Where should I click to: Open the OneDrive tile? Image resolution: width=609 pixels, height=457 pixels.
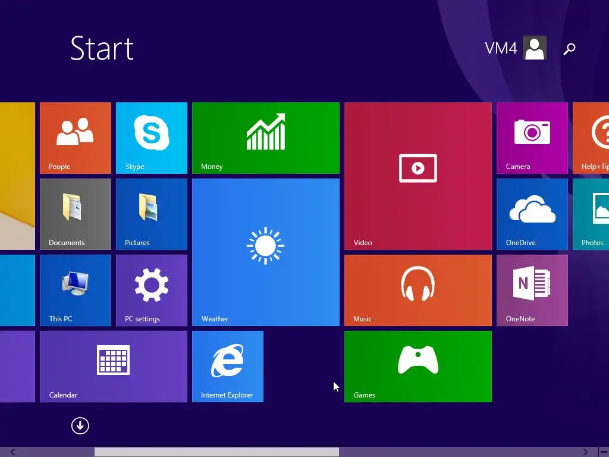click(x=532, y=214)
